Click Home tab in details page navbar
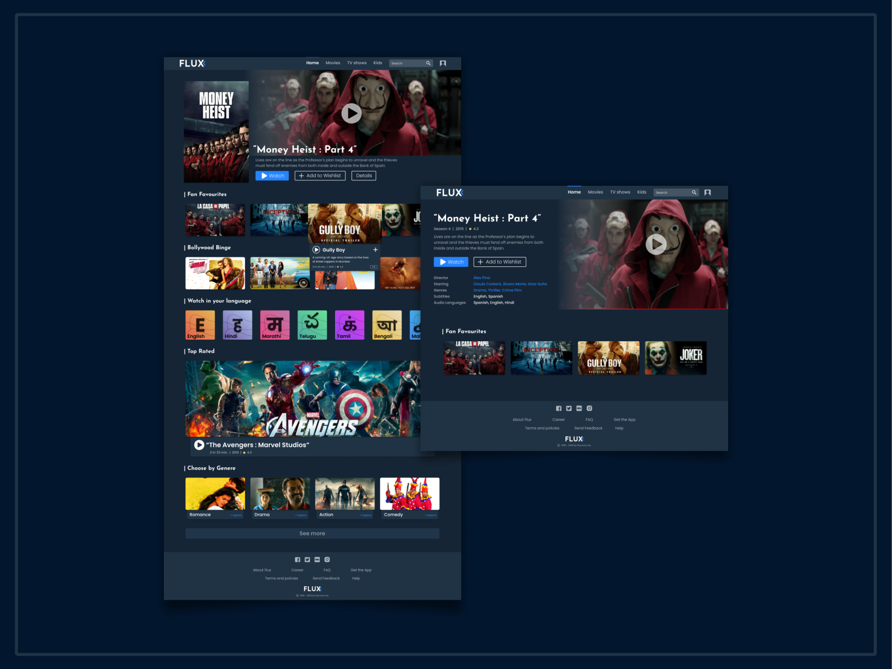 pos(574,192)
